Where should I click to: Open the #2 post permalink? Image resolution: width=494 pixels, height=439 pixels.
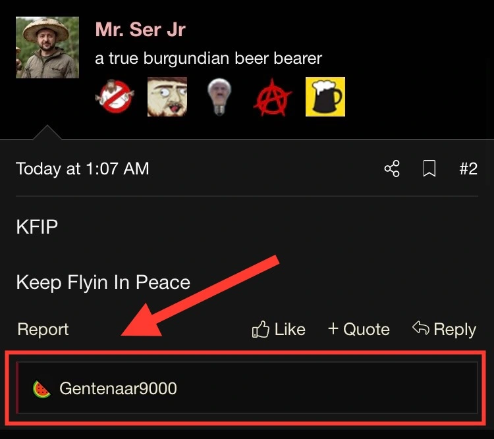468,168
